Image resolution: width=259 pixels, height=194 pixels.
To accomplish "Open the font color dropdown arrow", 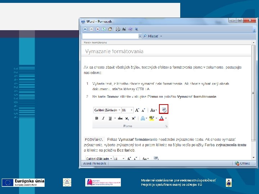I will 166,118.
